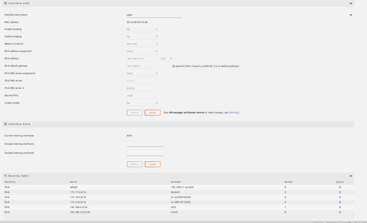
Task: Open the IPv4 address assignment dropdown
Action: coord(142,51)
